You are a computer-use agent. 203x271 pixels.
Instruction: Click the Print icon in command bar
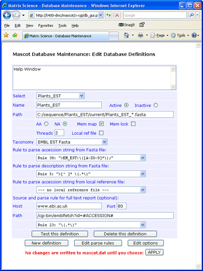pos(140,35)
